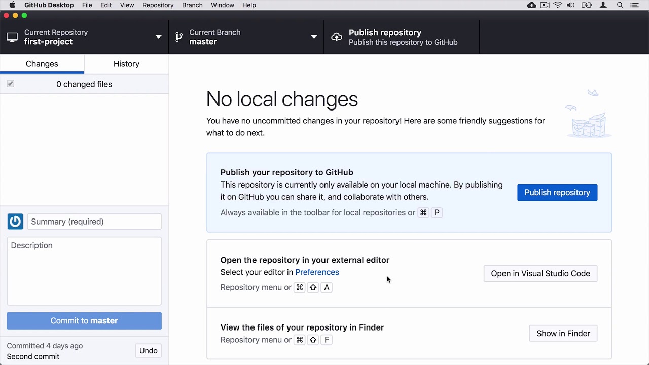Undo the Second commit

pyautogui.click(x=149, y=351)
